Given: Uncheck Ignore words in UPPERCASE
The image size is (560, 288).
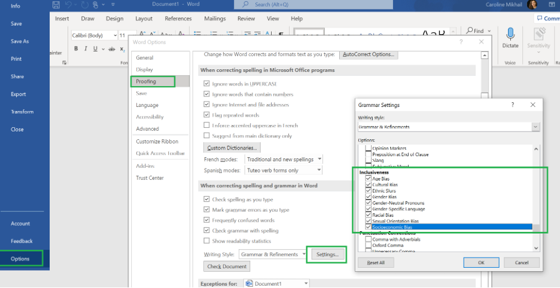Looking at the screenshot, I should pyautogui.click(x=206, y=84).
